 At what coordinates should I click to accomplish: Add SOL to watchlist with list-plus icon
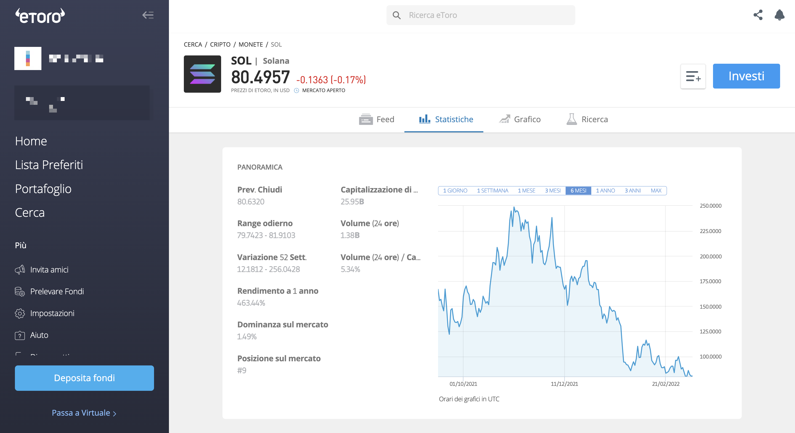[693, 76]
